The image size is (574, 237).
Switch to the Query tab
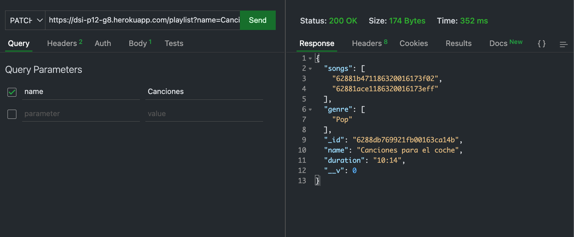tap(19, 44)
